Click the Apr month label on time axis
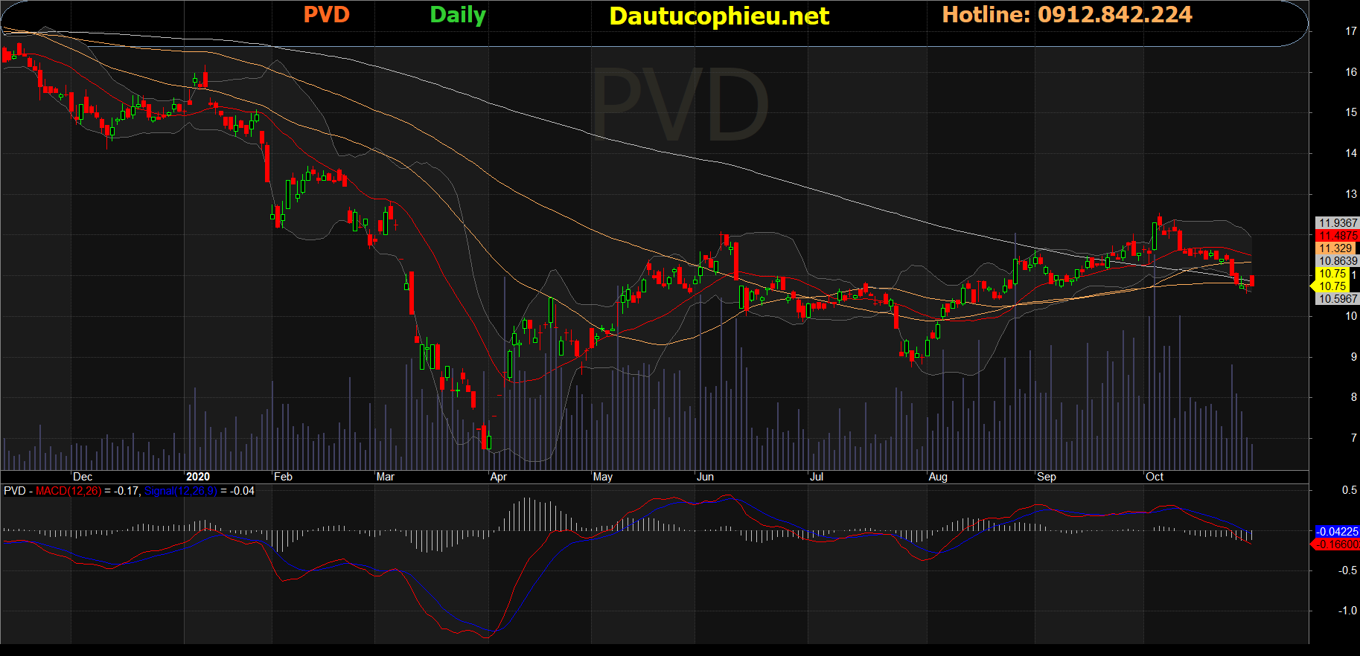 tap(499, 477)
